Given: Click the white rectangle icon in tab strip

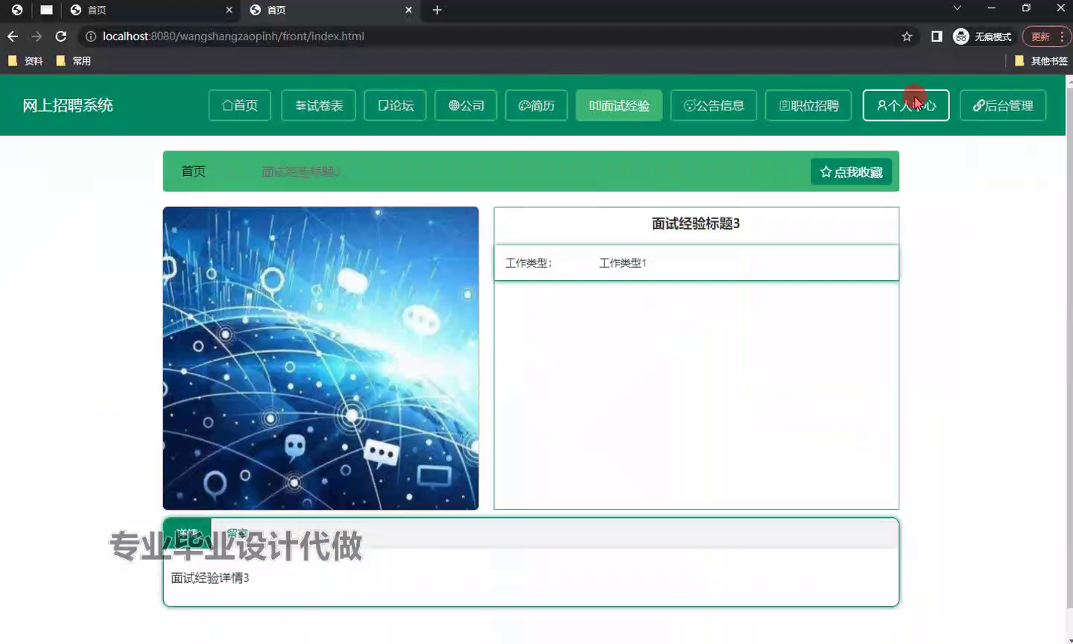Looking at the screenshot, I should point(46,10).
